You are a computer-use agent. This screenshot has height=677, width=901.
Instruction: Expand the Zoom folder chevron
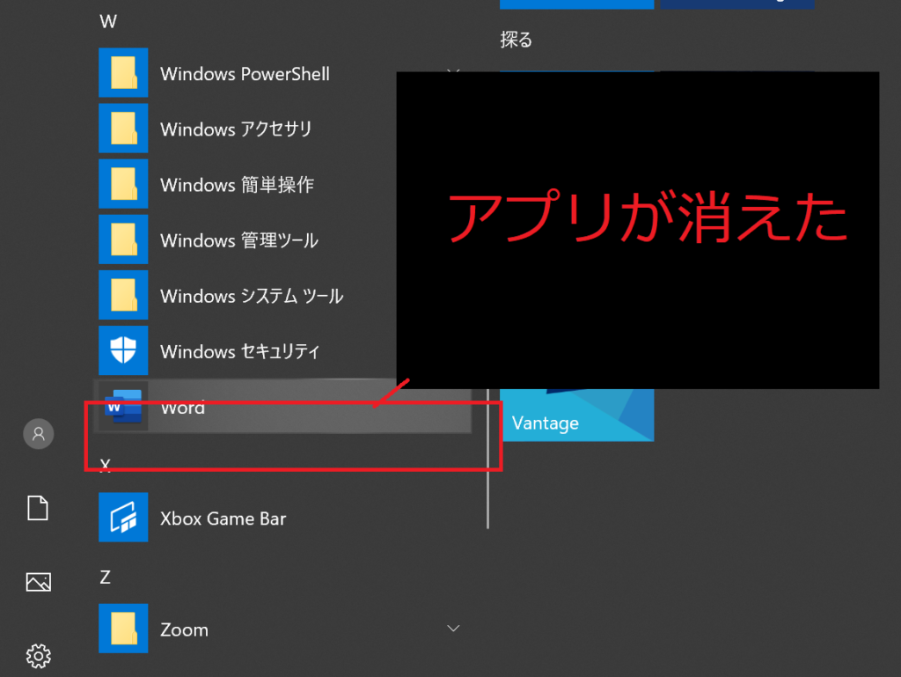click(453, 629)
